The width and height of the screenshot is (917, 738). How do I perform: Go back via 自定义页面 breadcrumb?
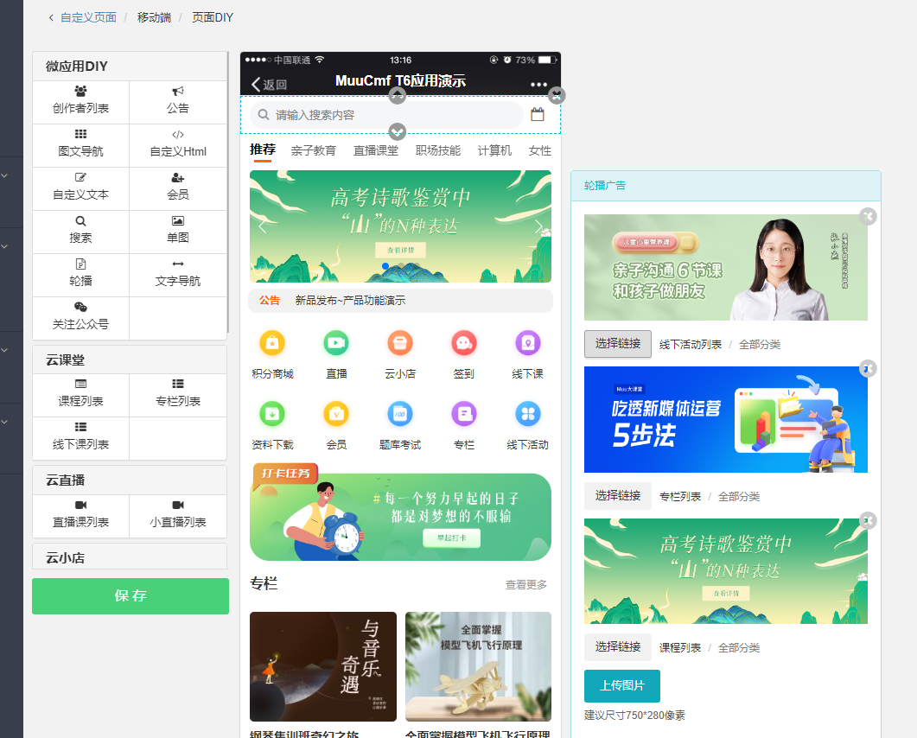click(x=88, y=17)
